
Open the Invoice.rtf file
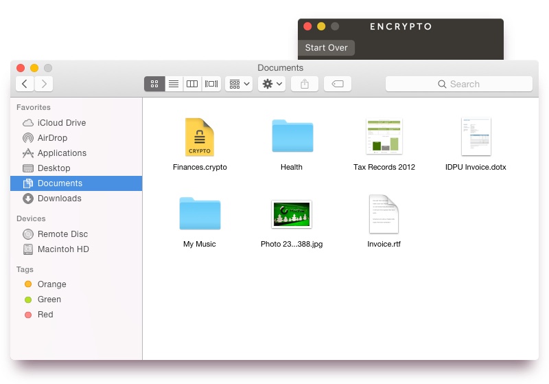[x=384, y=214]
